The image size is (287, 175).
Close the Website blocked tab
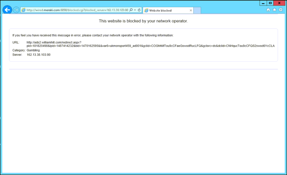point(191,10)
